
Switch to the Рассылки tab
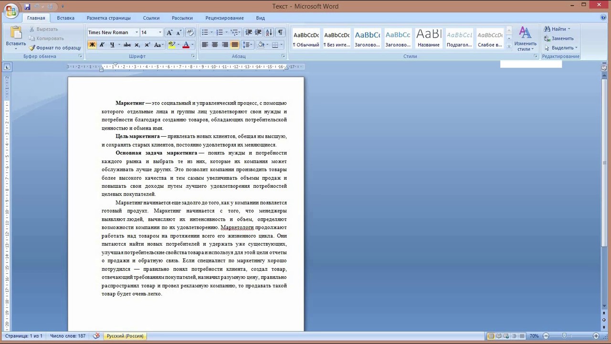[x=182, y=18]
